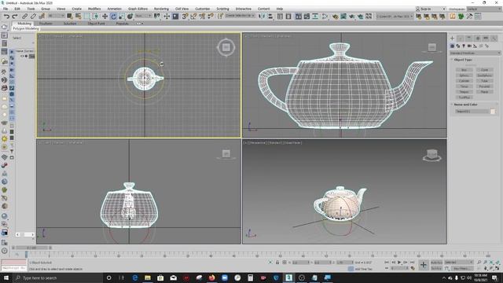The height and width of the screenshot is (283, 503).
Task: Toggle Spinner Snap on the toolbar
Action: tap(211, 16)
